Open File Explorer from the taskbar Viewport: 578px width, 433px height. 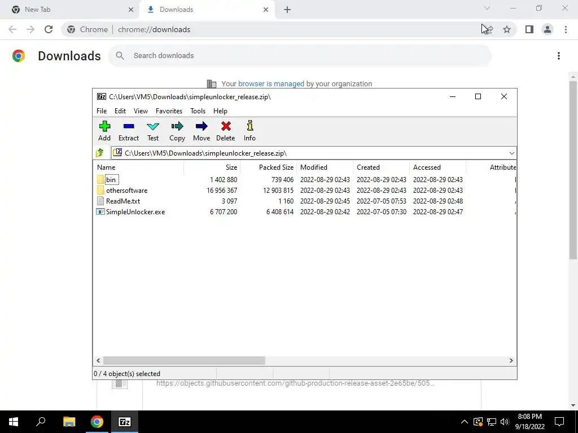(69, 422)
